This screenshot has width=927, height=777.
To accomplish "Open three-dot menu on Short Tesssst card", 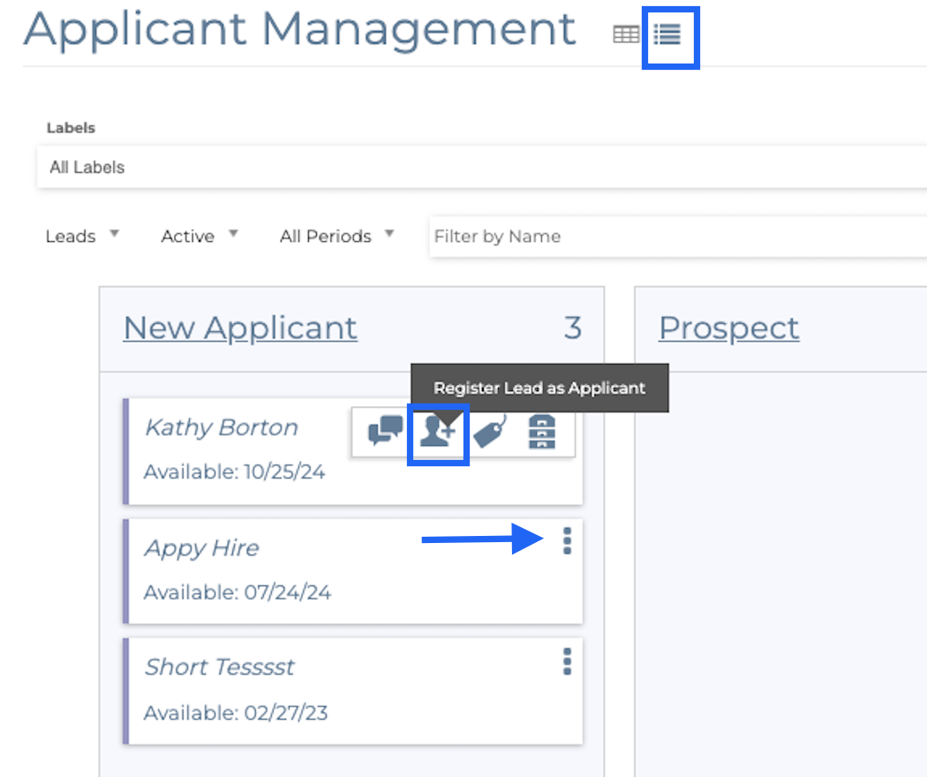I will coord(567,660).
